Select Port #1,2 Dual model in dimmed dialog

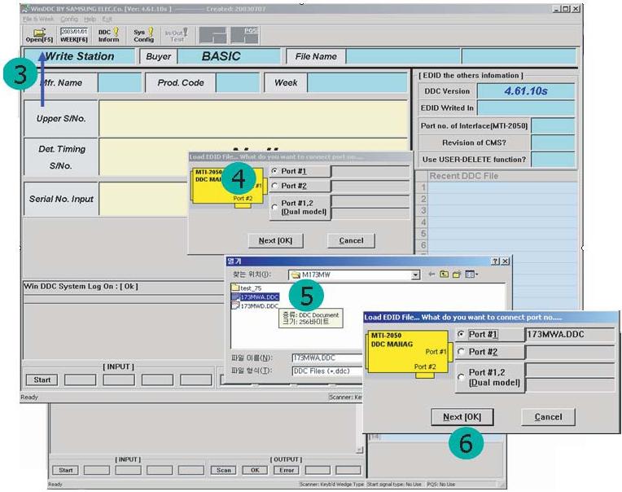coord(274,207)
